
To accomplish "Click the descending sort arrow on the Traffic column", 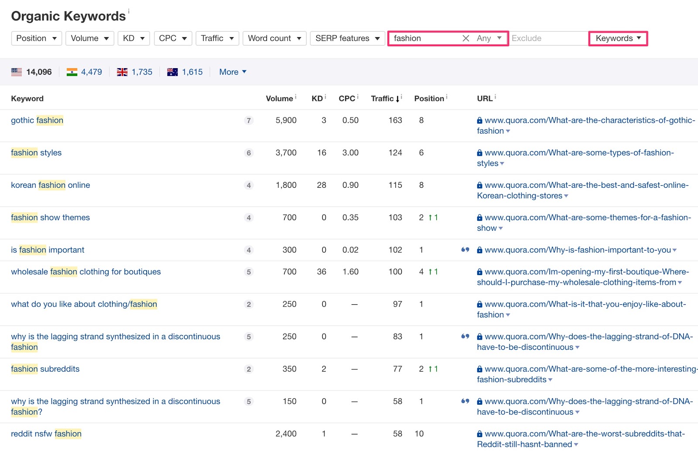I will click(398, 99).
